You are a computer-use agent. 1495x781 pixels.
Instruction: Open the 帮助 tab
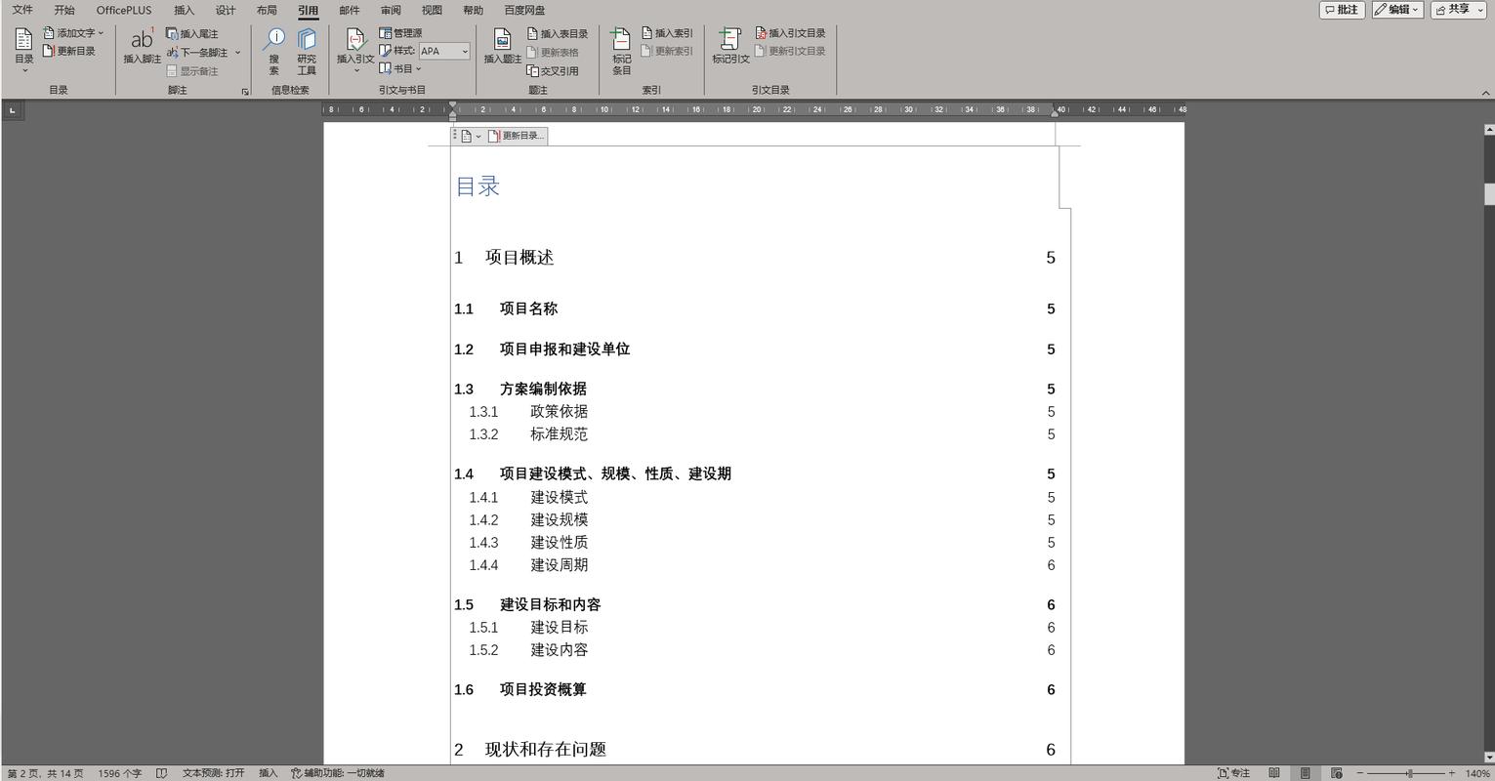click(473, 10)
